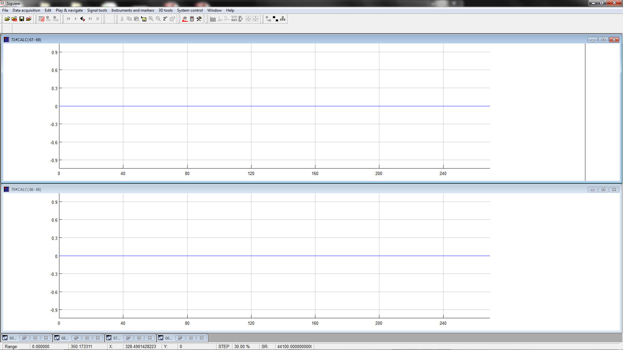623x350 pixels.
Task: Play the signal
Action: [76, 19]
